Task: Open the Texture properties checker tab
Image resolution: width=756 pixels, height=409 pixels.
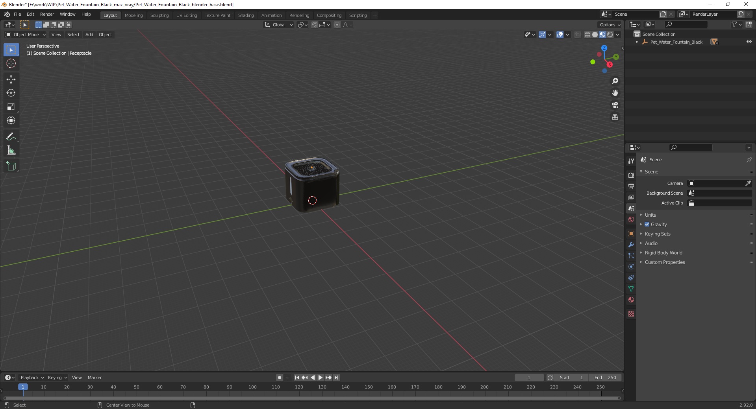Action: coord(631,314)
